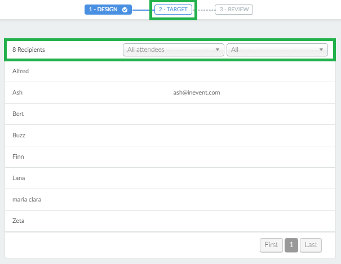Select the Bert recipient row

(x=170, y=114)
